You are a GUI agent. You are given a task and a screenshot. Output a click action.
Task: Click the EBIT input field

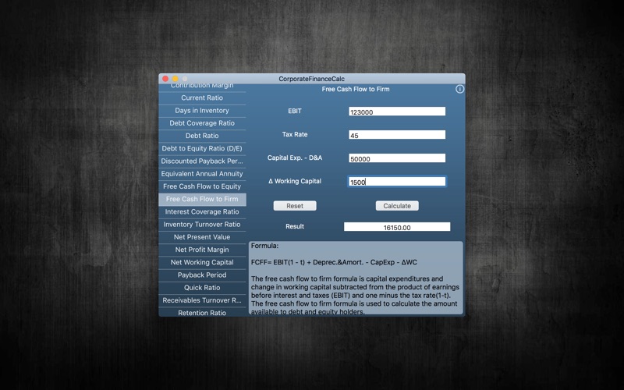point(397,112)
